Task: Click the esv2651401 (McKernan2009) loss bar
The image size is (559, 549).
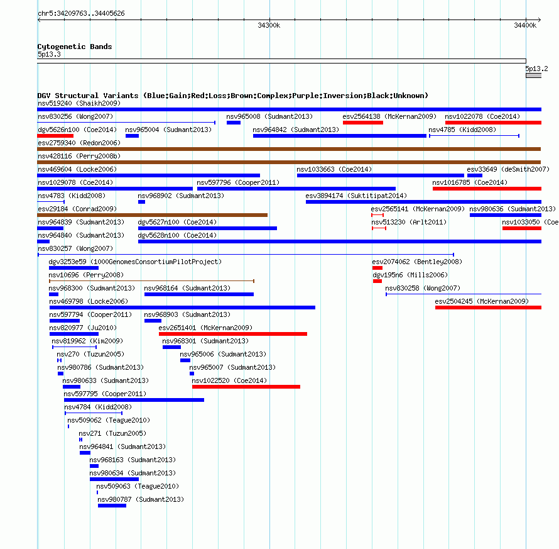Action: click(x=233, y=334)
